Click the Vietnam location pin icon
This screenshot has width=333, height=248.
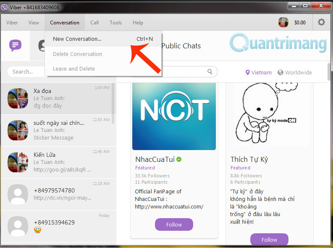coord(247,72)
